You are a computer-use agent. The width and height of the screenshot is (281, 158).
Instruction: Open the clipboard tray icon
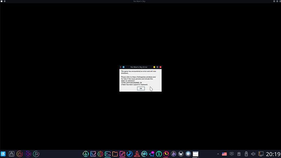(239, 154)
